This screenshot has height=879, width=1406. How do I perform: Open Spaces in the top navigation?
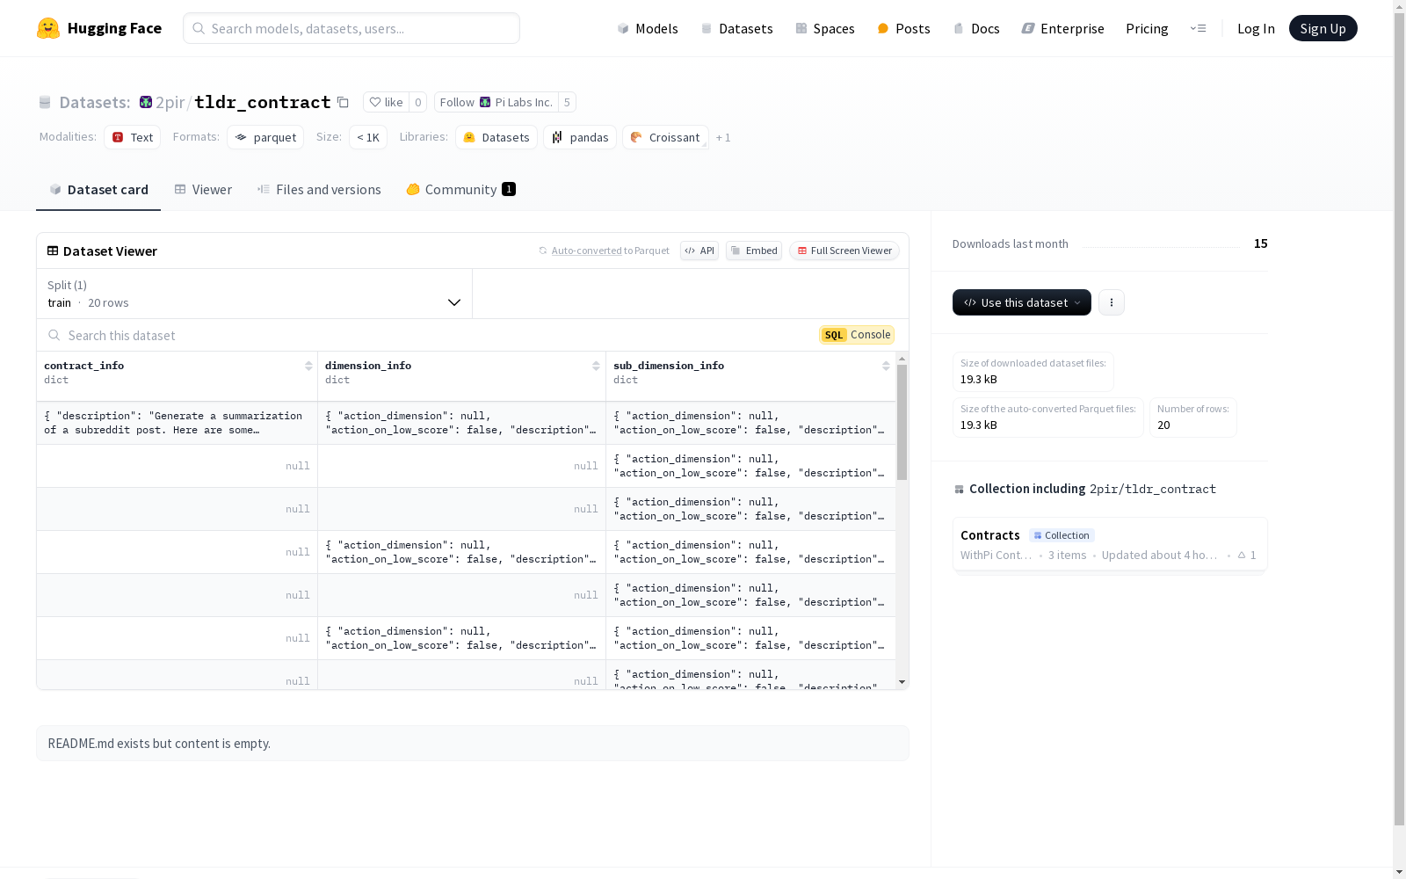click(x=825, y=28)
